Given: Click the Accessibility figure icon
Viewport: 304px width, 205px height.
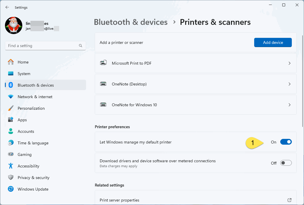Looking at the screenshot, I should pyautogui.click(x=11, y=166).
